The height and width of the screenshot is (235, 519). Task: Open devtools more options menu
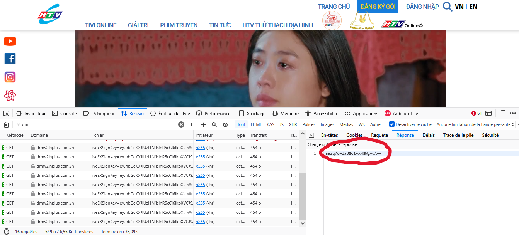pyautogui.click(x=513, y=113)
